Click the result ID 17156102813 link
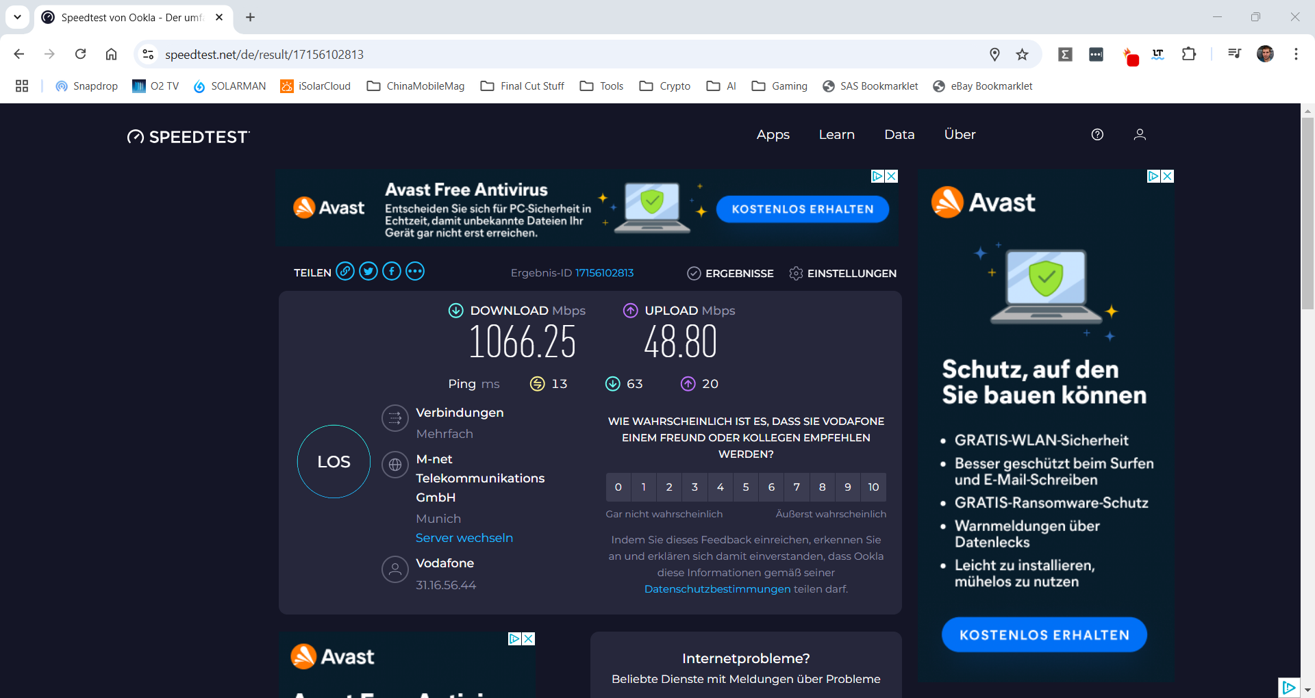 [604, 273]
